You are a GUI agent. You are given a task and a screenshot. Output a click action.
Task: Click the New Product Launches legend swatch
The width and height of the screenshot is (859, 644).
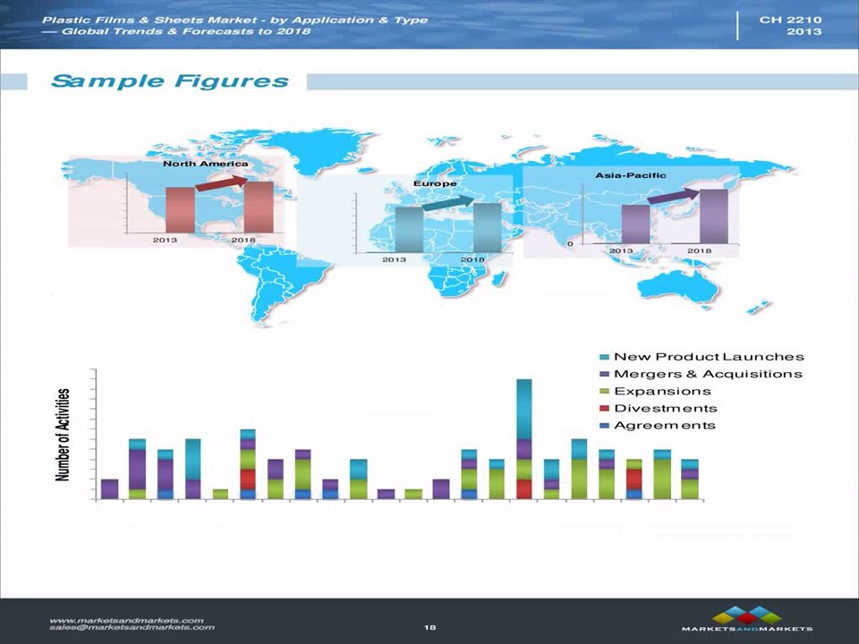coord(605,357)
